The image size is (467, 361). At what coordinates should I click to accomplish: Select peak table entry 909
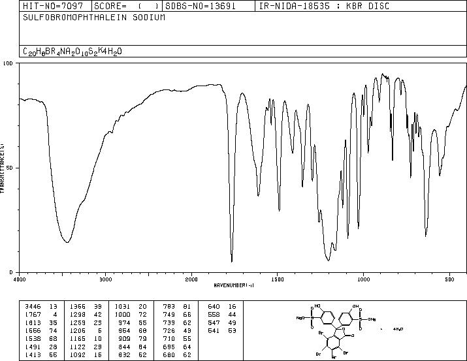click(132, 339)
